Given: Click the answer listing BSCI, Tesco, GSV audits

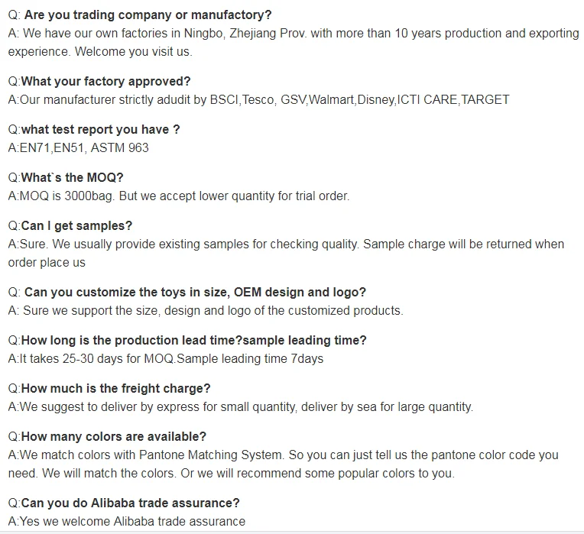Looking at the screenshot, I should (x=258, y=100).
